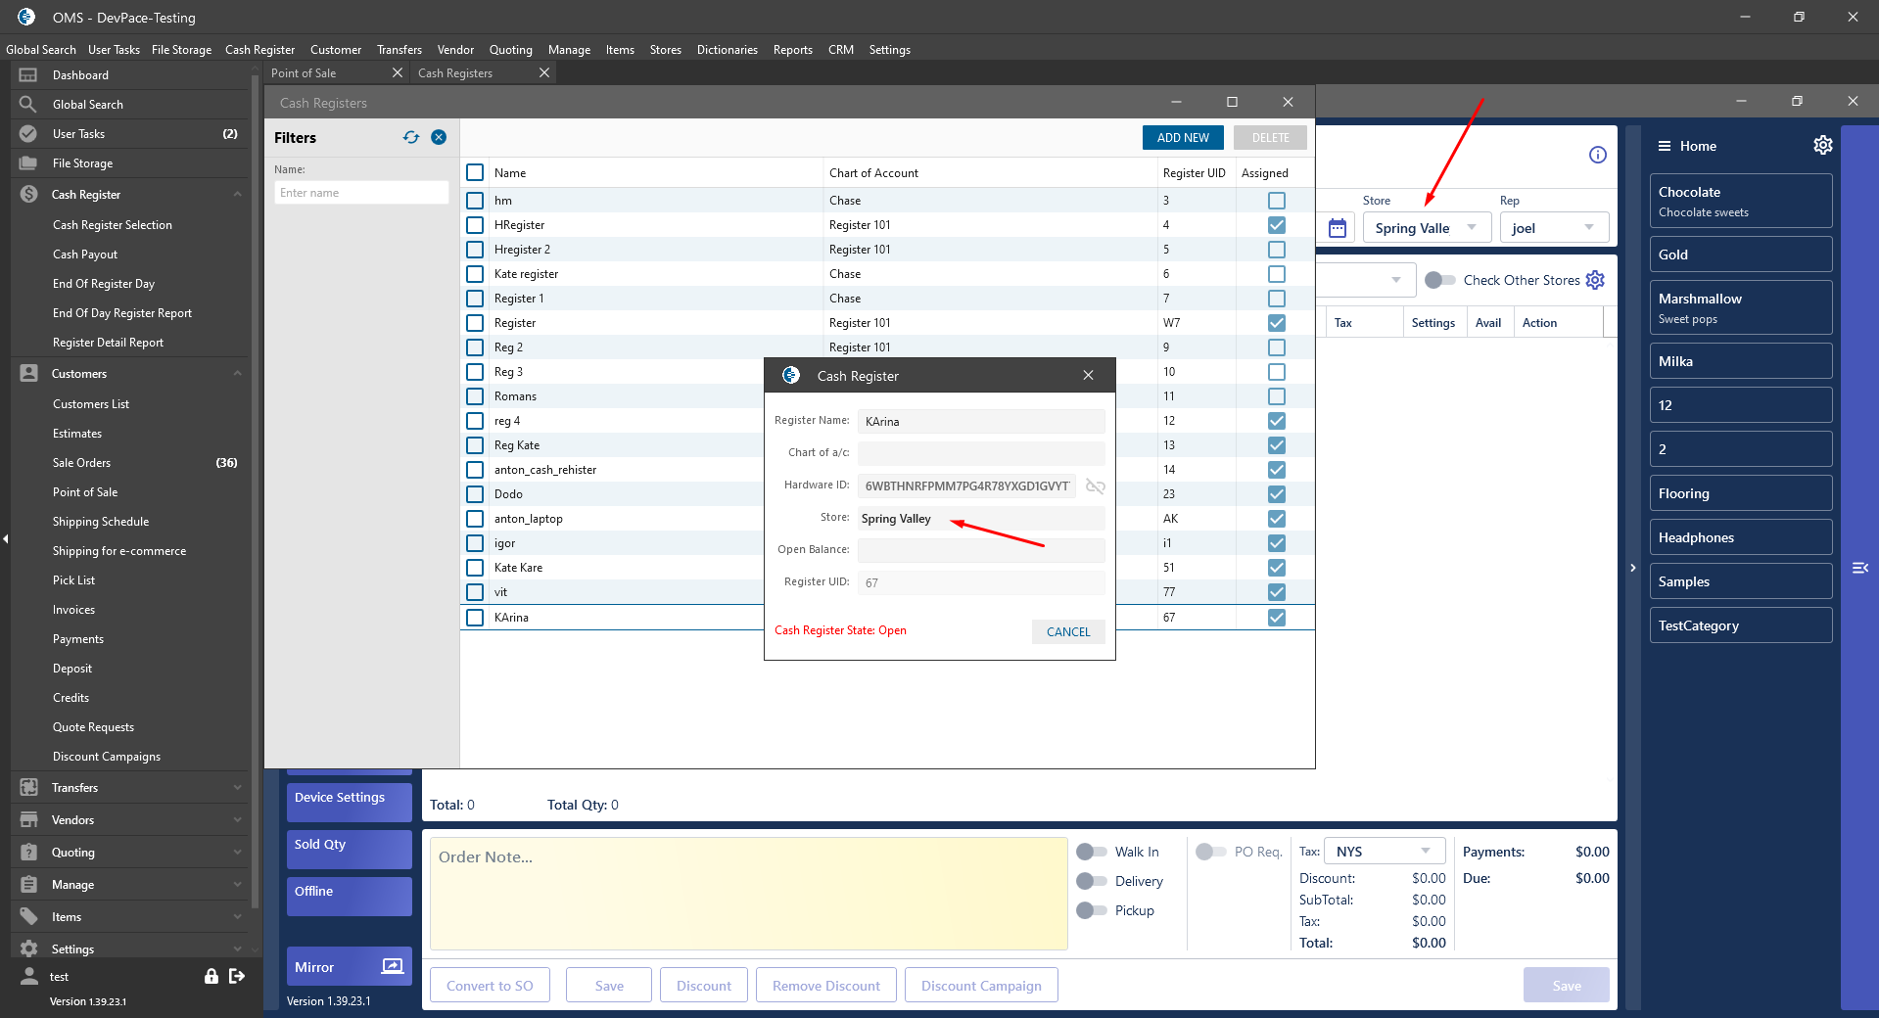The width and height of the screenshot is (1879, 1018).
Task: Open the Home panel settings gear
Action: 1822,146
